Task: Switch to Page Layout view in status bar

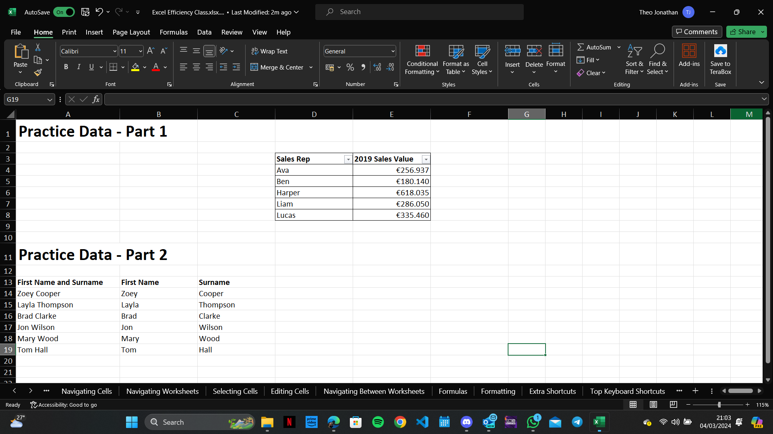Action: pos(653,405)
